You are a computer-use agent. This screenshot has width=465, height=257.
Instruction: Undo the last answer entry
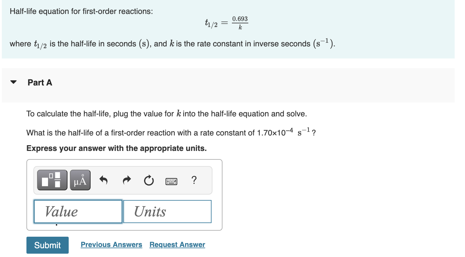(x=103, y=180)
